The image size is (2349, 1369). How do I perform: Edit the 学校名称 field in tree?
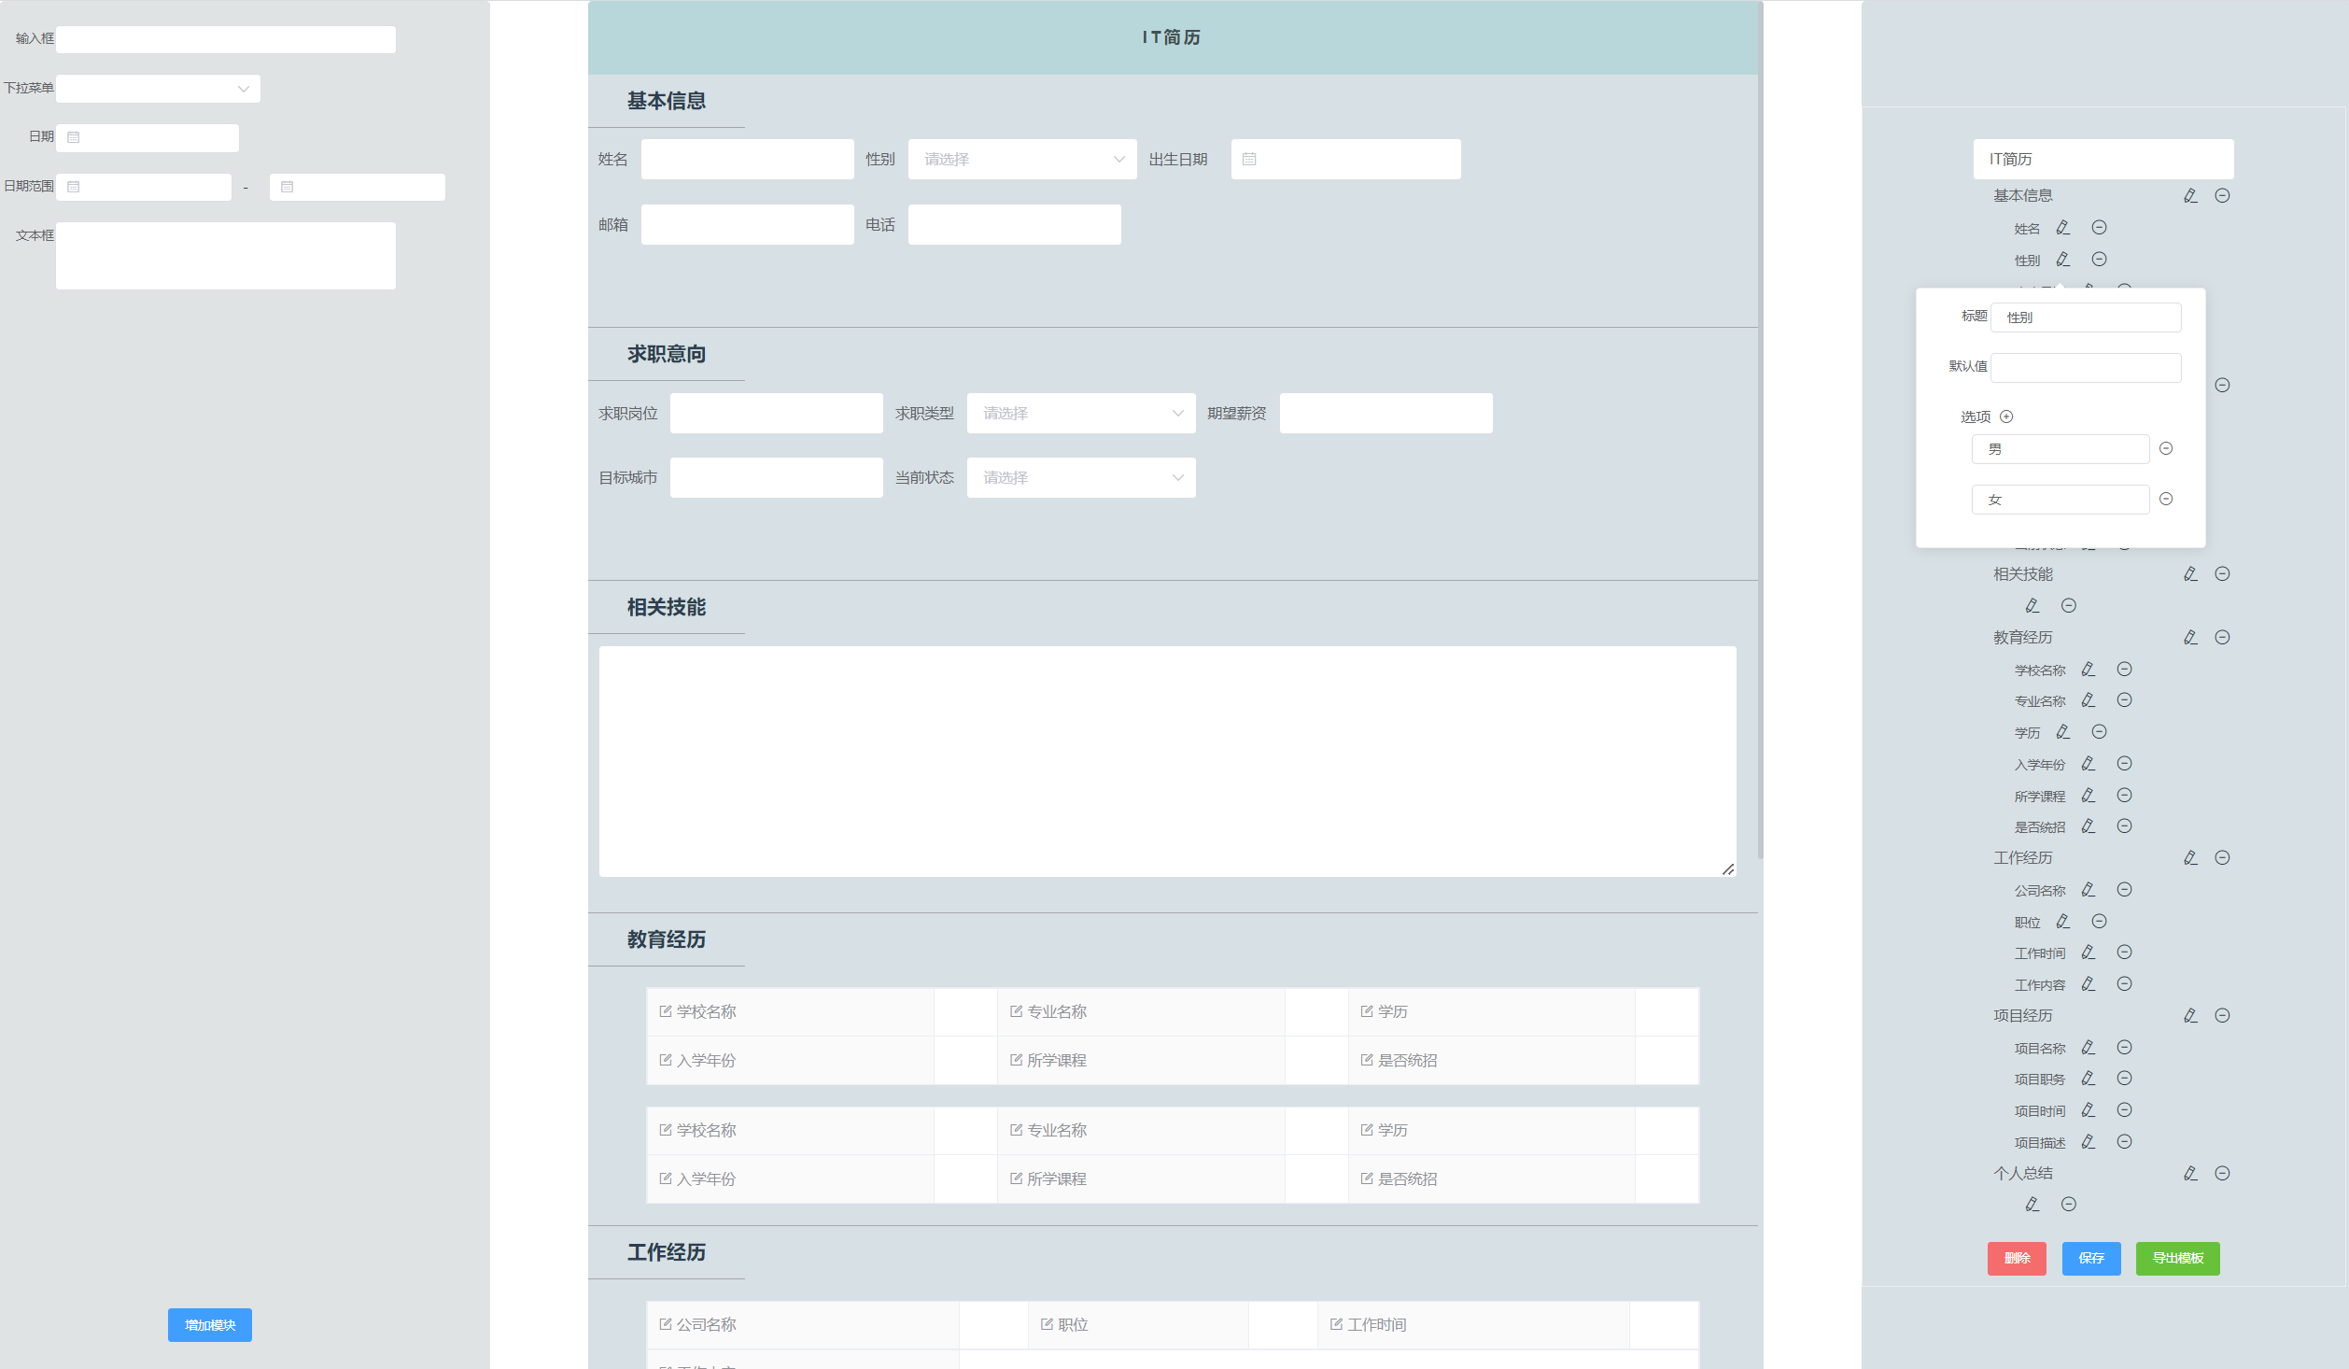click(x=2089, y=669)
